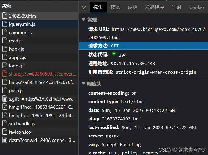This screenshot has width=208, height=155.
Task: Click file icon of push.js
Action: pyautogui.click(x=5, y=90)
